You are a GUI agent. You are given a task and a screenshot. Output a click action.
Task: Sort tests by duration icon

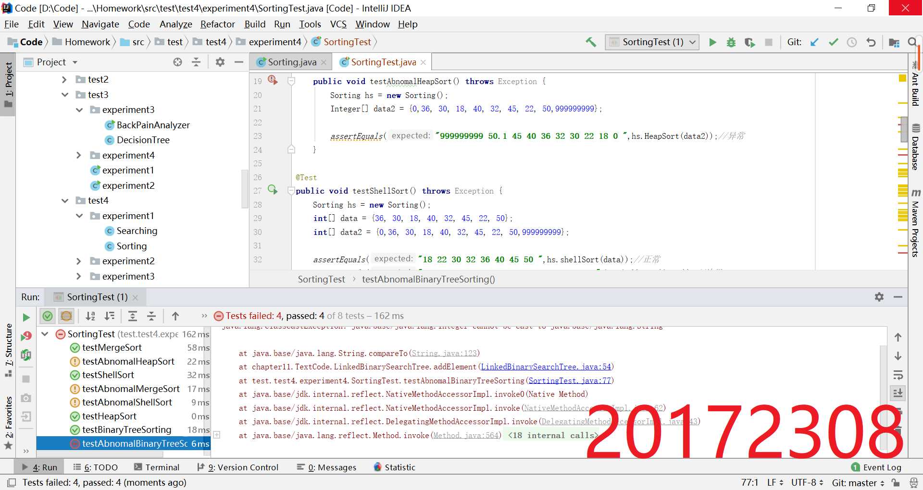(x=110, y=316)
